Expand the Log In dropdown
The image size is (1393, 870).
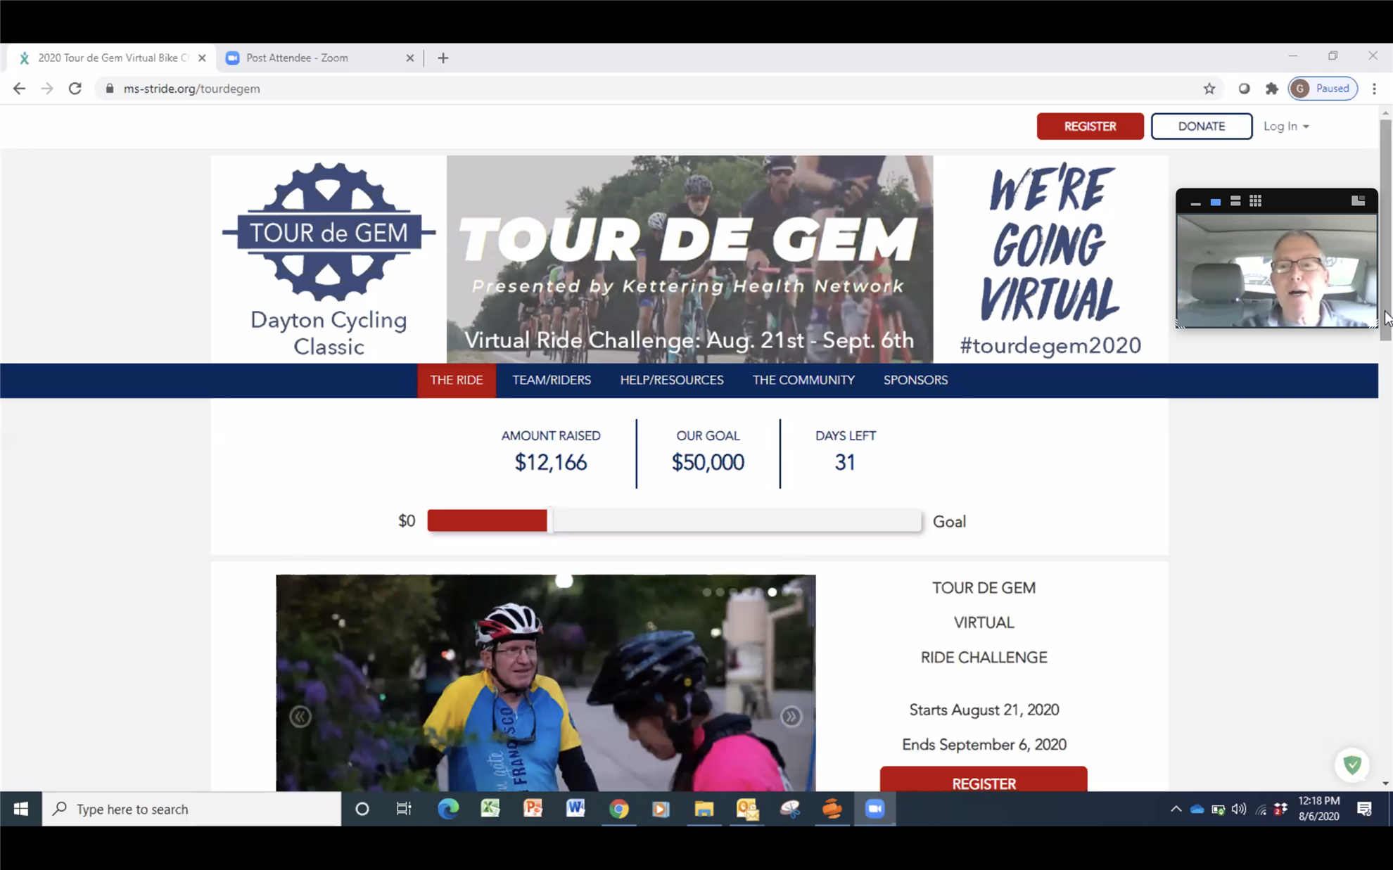[1285, 127]
